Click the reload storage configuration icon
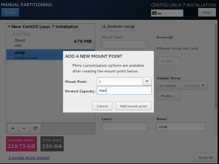The image size is (219, 164). [x=35, y=128]
